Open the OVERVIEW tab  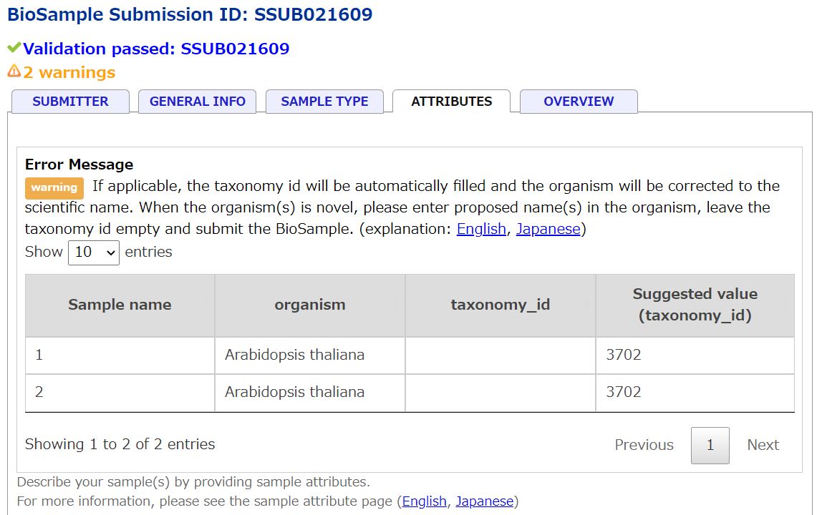pyautogui.click(x=579, y=101)
